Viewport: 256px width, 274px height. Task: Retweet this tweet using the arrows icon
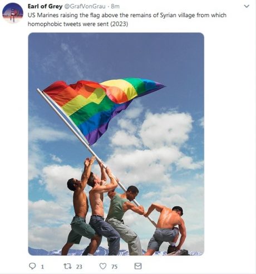pyautogui.click(x=67, y=266)
